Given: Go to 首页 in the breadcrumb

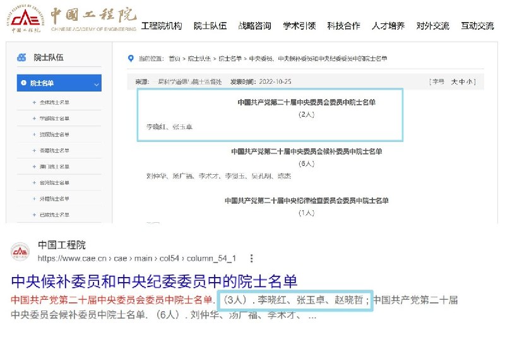Looking at the screenshot, I should tap(174, 59).
